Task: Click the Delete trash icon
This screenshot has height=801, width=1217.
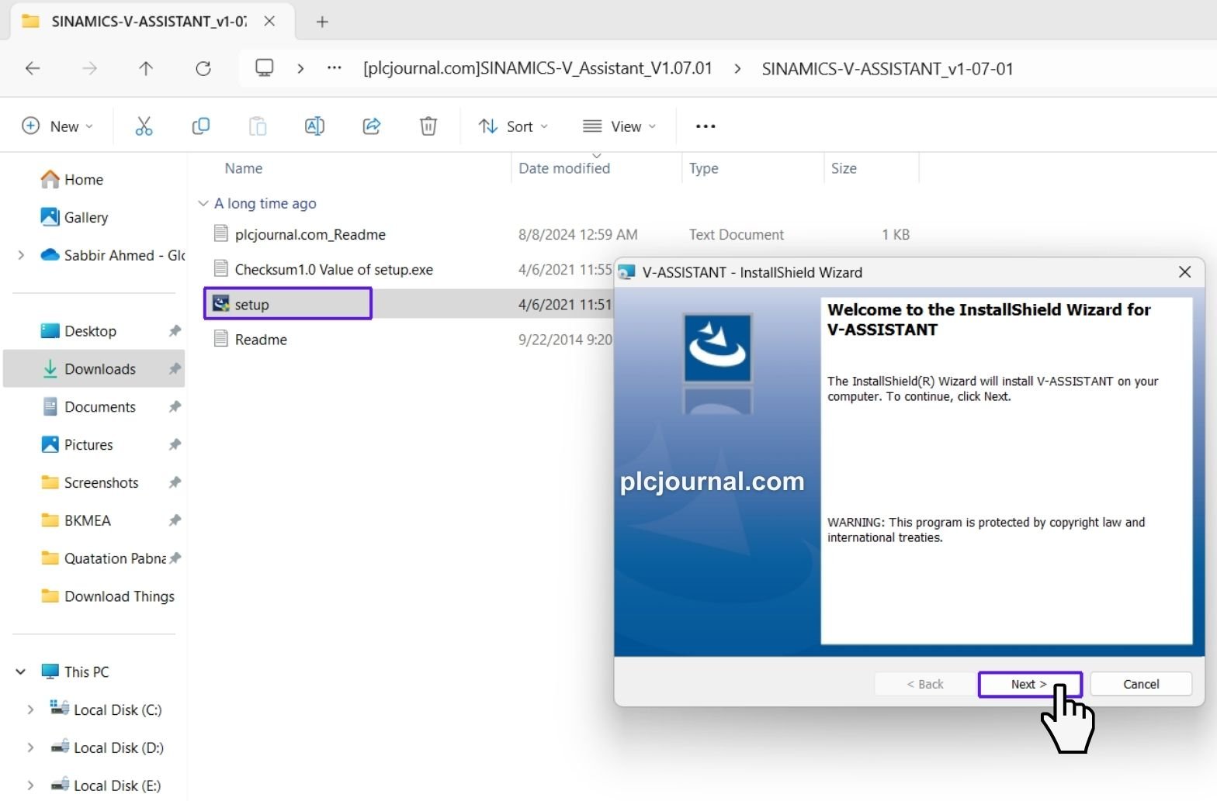Action: click(x=428, y=126)
